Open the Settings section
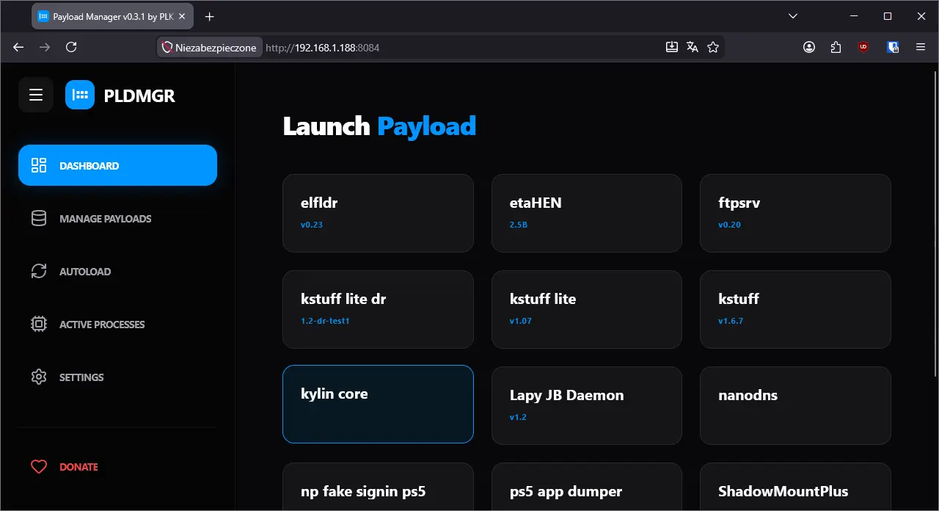 (x=117, y=377)
